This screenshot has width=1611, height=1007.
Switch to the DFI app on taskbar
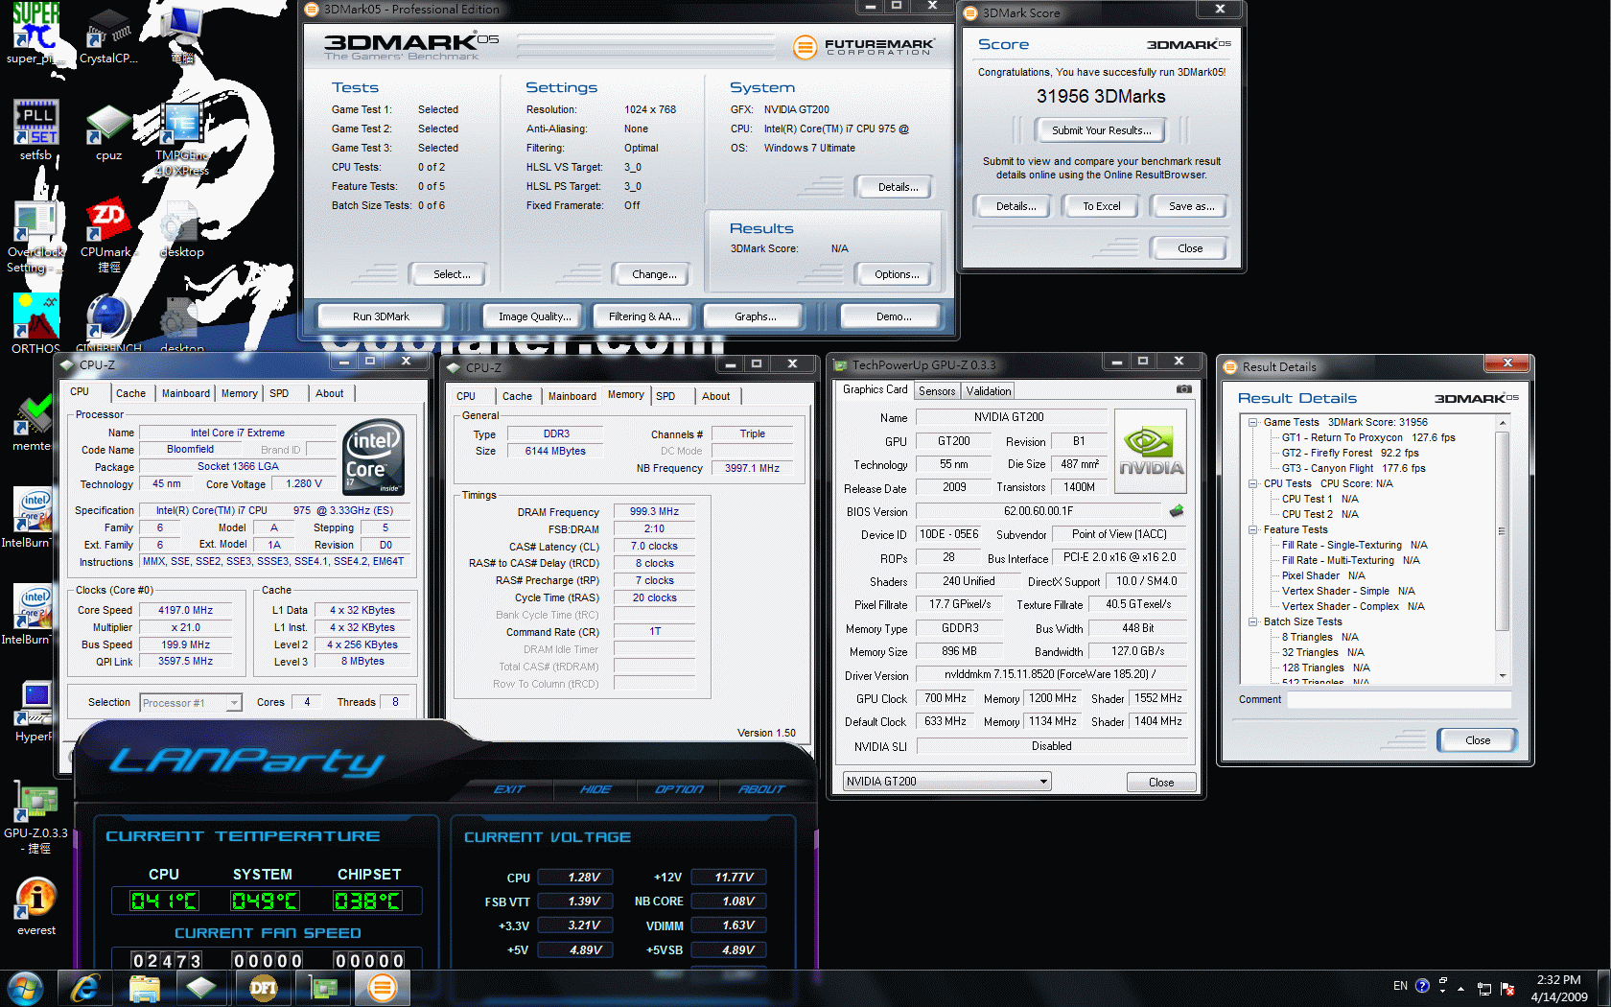point(263,987)
